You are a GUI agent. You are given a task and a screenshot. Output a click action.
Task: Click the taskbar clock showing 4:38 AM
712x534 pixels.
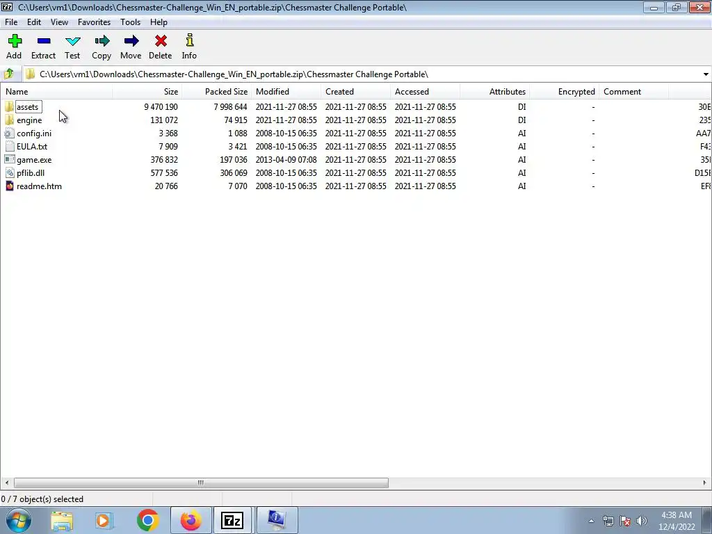click(x=676, y=521)
